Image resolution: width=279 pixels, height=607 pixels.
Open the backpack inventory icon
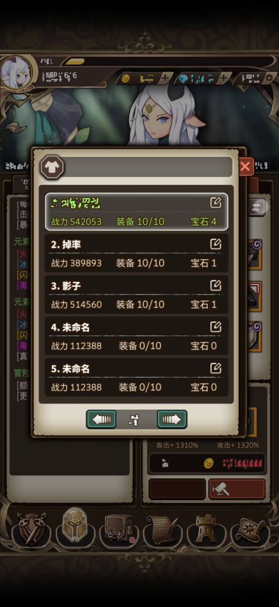118,528
